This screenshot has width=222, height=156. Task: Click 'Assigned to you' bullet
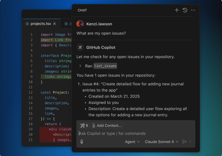(104, 103)
